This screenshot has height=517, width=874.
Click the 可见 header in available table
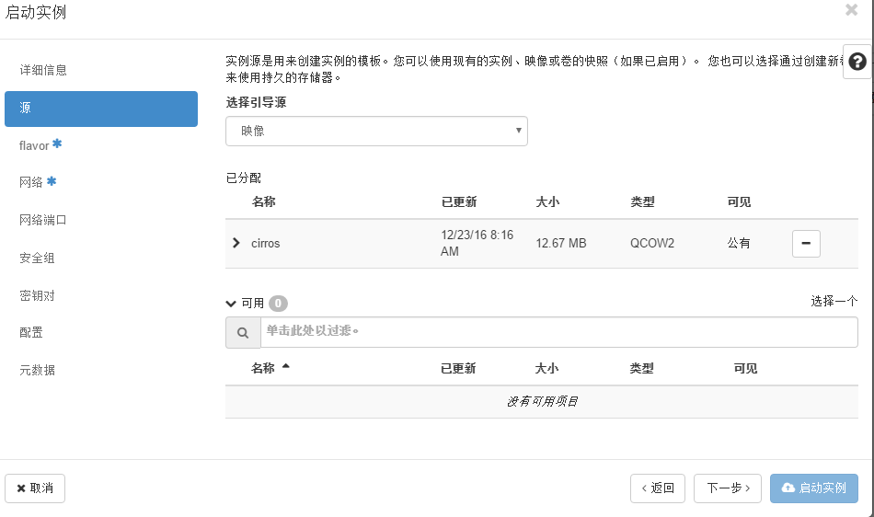[745, 368]
